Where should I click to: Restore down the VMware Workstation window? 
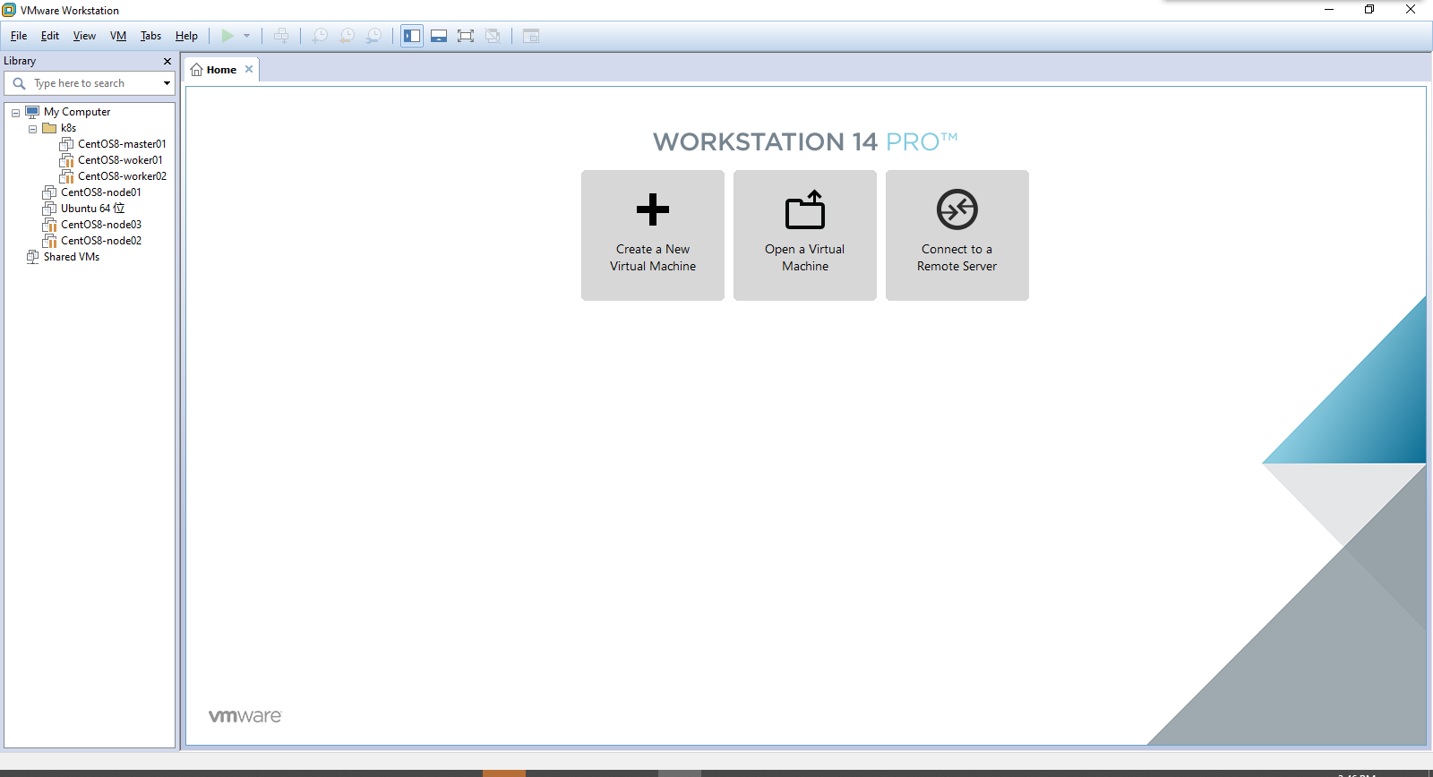pos(1369,9)
